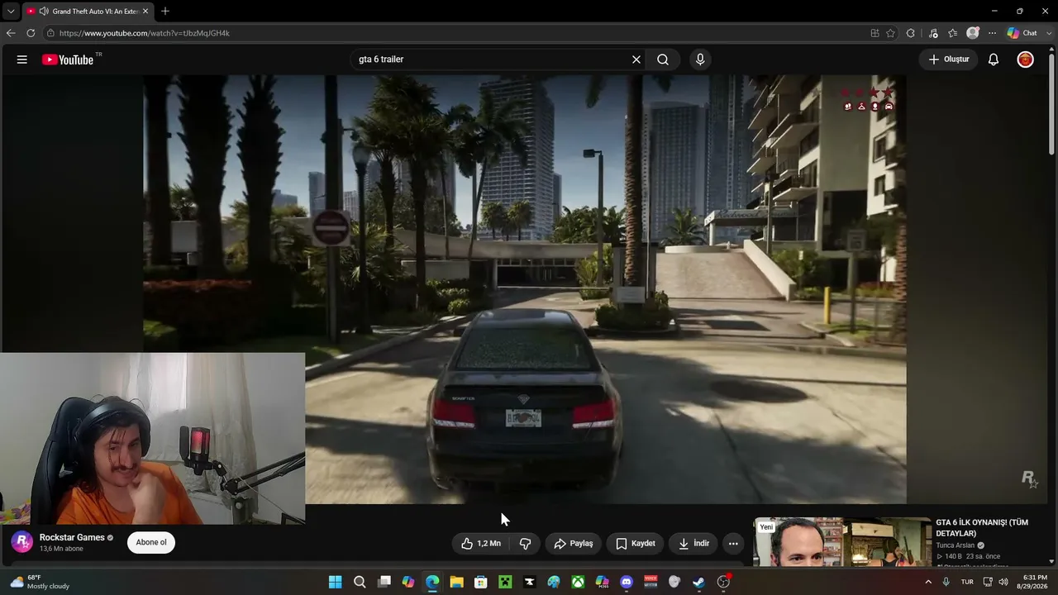Open the media control music icon
The height and width of the screenshot is (595, 1058).
(933, 33)
